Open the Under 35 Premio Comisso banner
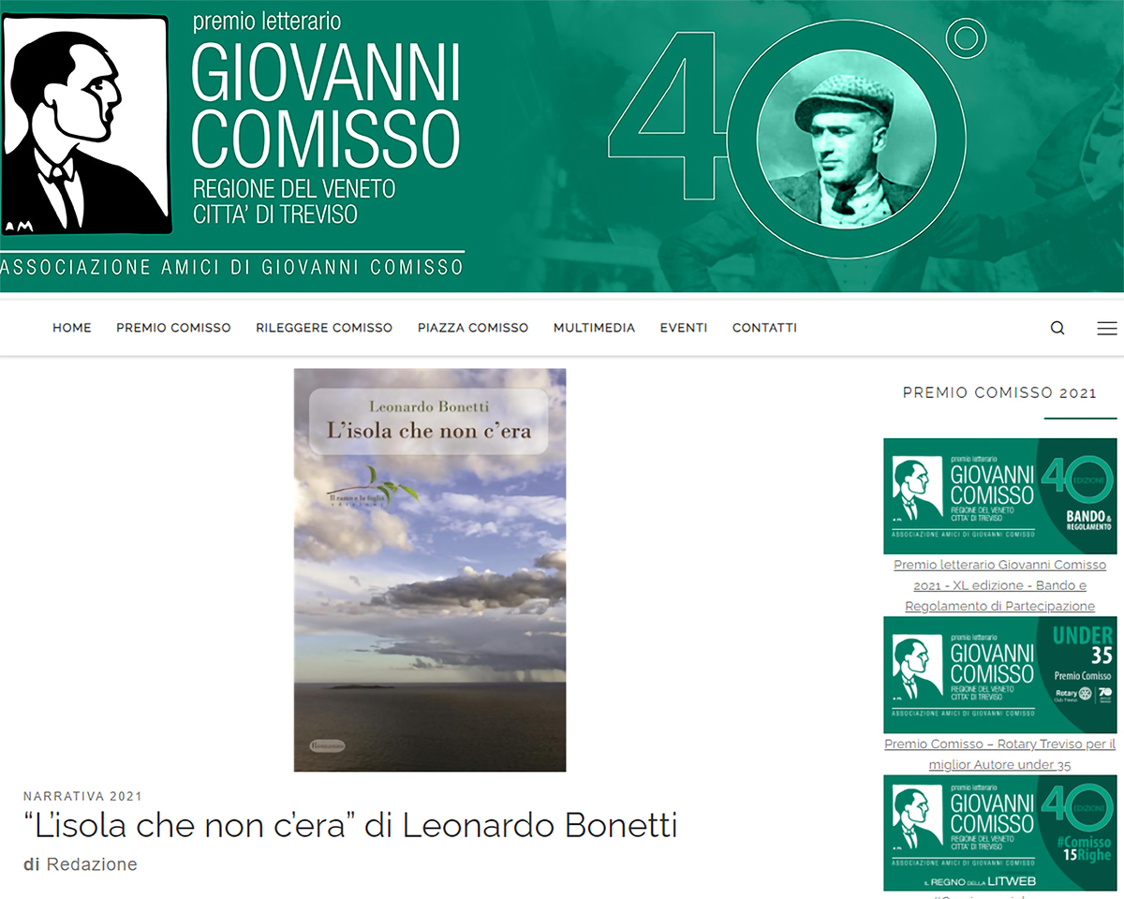Viewport: 1124px width, 899px height. pos(1000,675)
